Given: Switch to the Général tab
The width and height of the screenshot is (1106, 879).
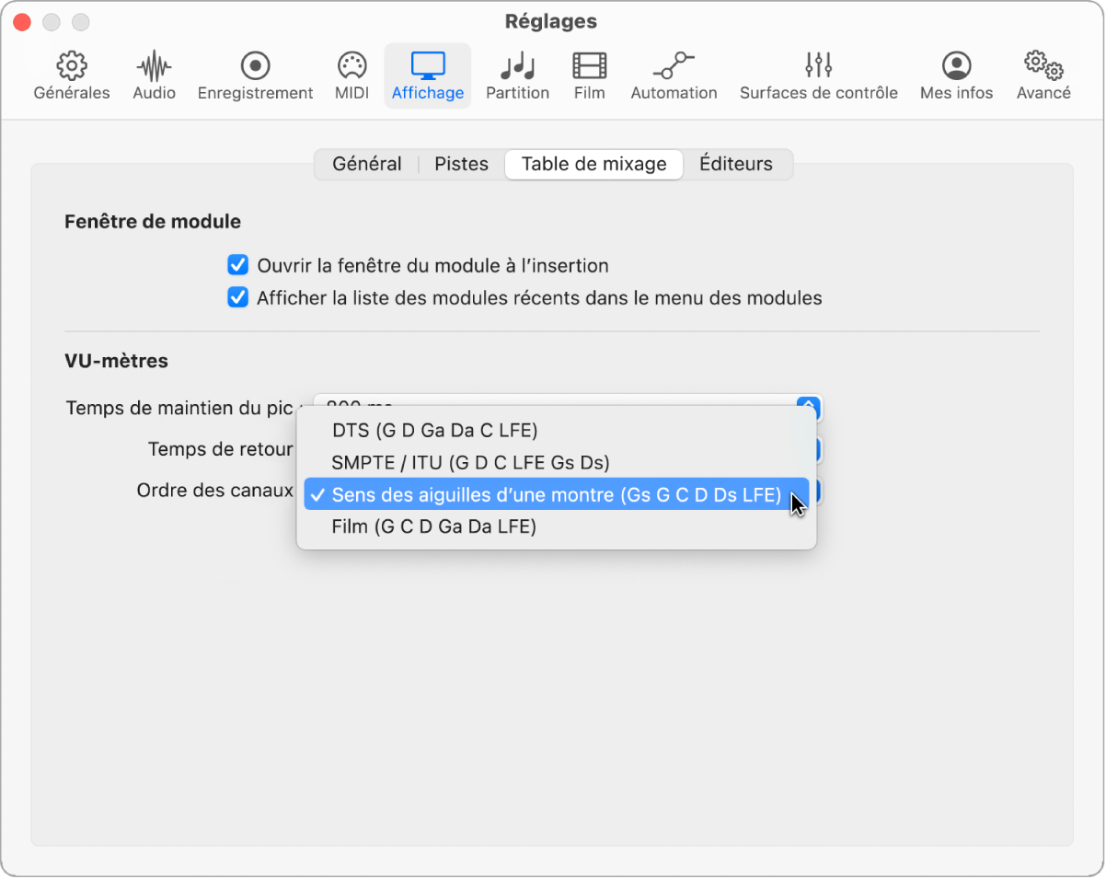Looking at the screenshot, I should pyautogui.click(x=366, y=165).
